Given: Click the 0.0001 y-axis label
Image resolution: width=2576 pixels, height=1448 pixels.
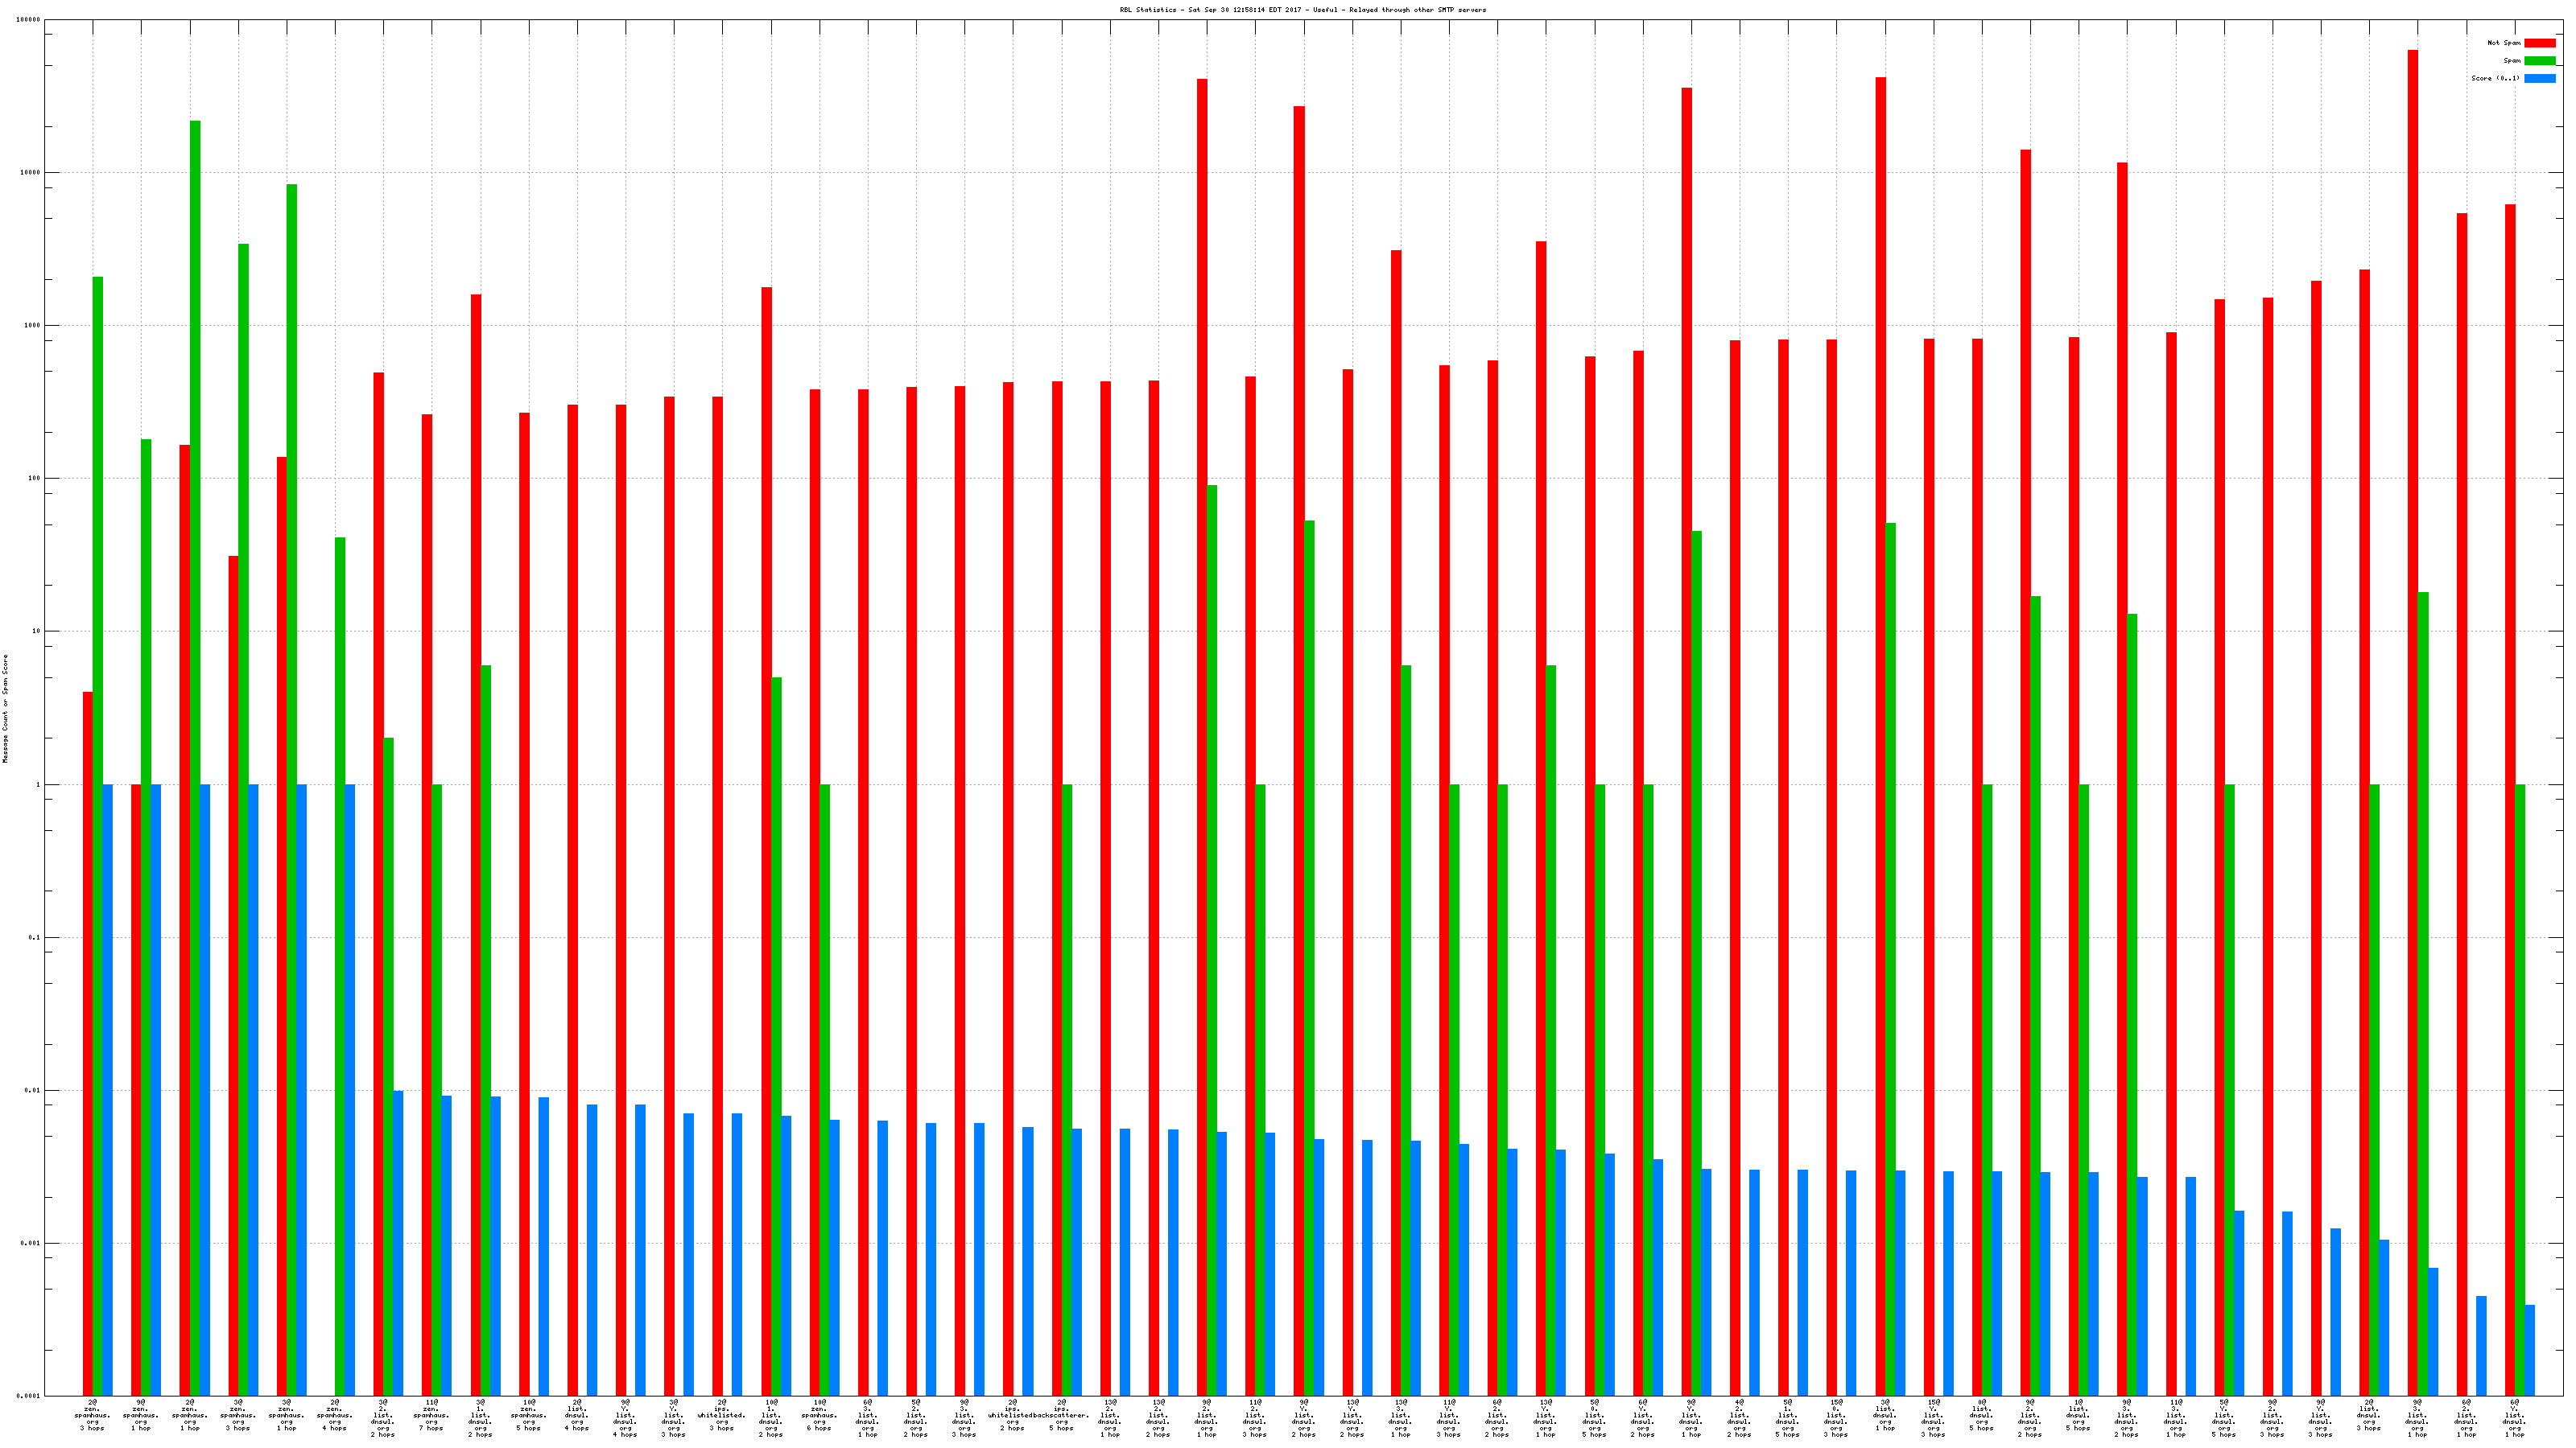Looking at the screenshot, I should [x=28, y=1396].
